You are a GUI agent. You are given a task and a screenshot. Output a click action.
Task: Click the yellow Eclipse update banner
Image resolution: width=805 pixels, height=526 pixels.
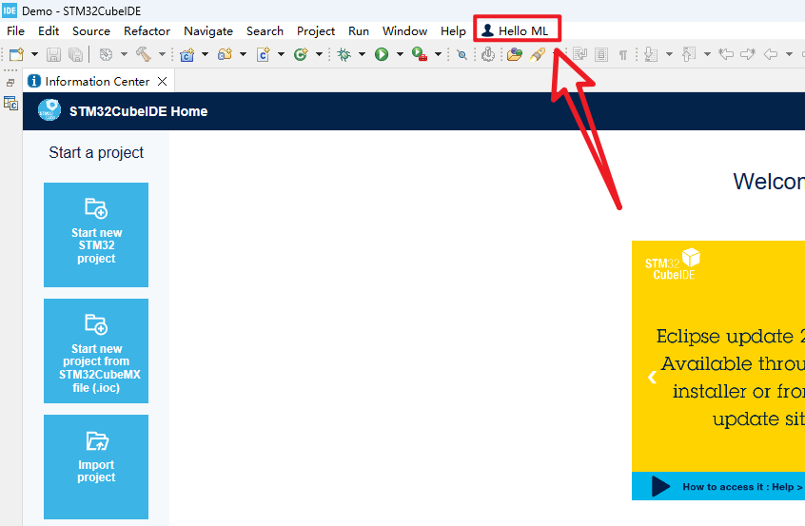pos(718,356)
